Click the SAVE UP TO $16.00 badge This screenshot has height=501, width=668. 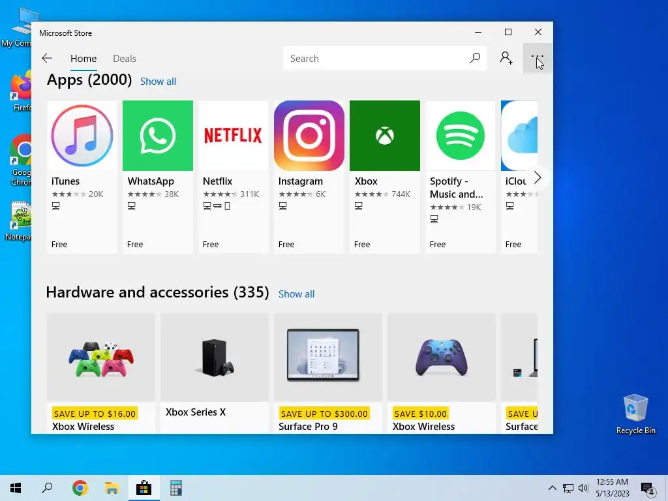[x=95, y=413]
